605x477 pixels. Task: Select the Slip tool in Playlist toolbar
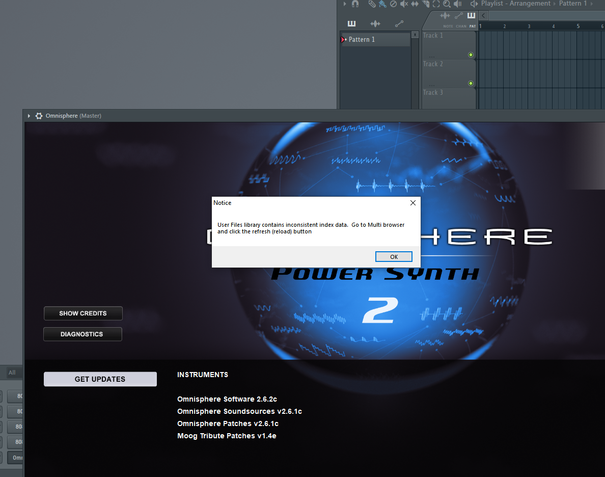[x=415, y=4]
